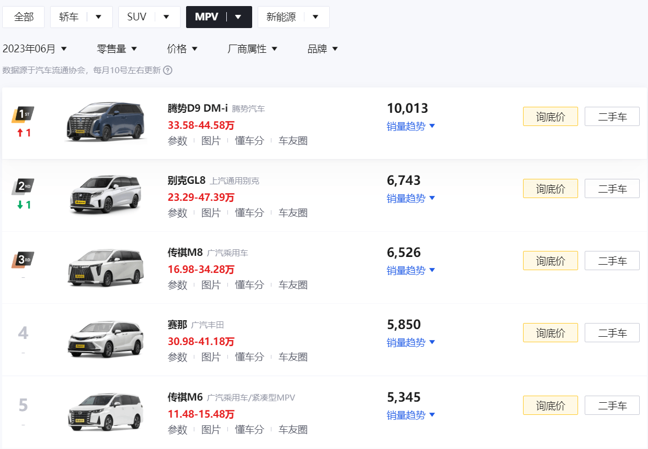Select the 轿车 category tab

pyautogui.click(x=68, y=17)
